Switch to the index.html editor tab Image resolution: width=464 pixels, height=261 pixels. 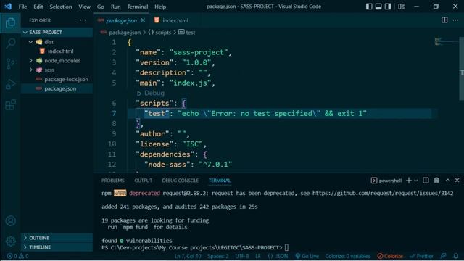pyautogui.click(x=172, y=20)
